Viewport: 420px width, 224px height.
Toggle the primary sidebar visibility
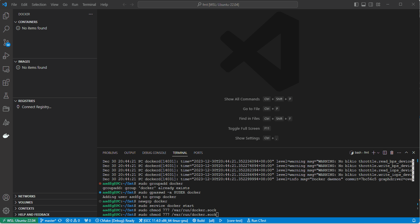point(356,4)
